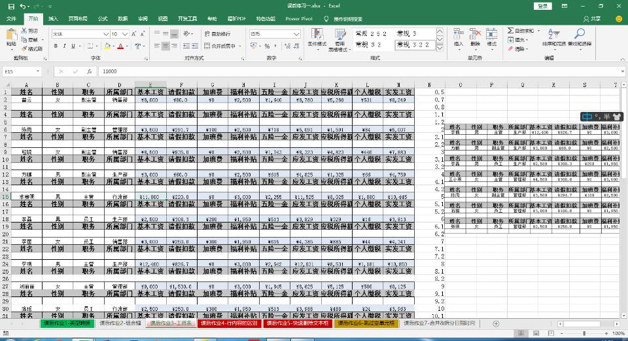Open Sort and Filter tool
Image resolution: width=628 pixels, height=341 pixels.
point(553,37)
